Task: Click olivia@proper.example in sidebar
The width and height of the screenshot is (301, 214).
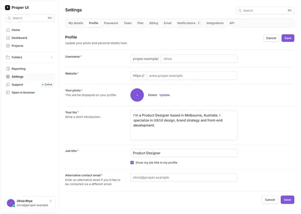Action: [x=32, y=205]
